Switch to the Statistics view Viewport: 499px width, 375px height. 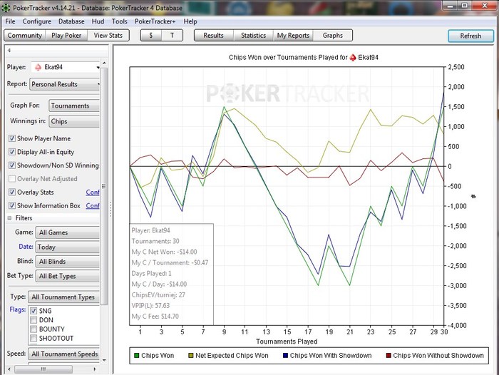click(x=253, y=36)
